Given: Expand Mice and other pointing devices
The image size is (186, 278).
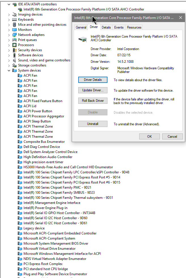Looking at the screenshot, I should [x=9, y=25].
